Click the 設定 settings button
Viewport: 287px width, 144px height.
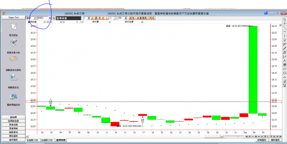coord(132,18)
